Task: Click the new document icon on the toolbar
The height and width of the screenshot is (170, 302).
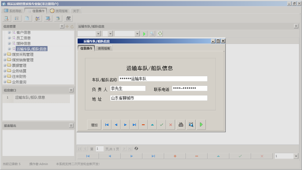Action: click(27, 18)
